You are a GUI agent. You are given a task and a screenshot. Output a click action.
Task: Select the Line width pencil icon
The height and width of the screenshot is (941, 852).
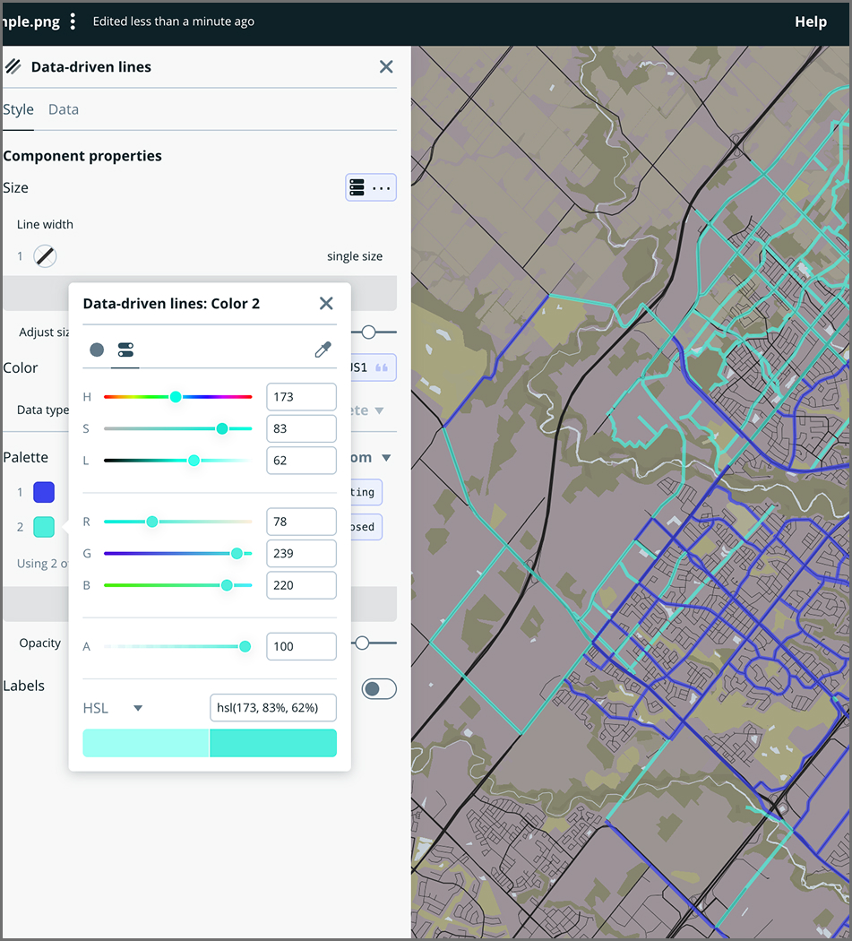[x=44, y=255]
